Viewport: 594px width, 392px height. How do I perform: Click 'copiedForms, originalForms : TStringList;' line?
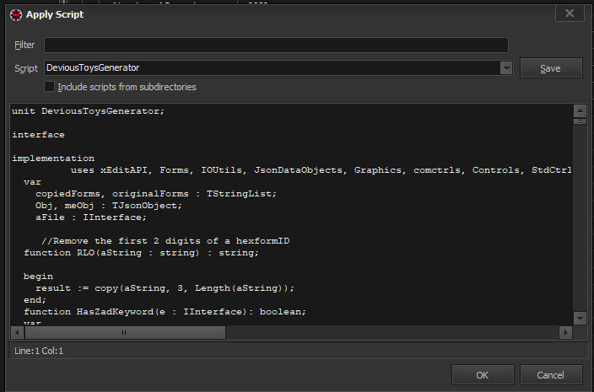click(156, 194)
